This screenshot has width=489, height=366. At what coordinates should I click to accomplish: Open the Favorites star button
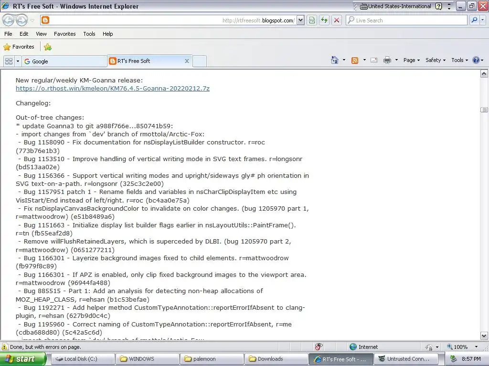[19, 47]
